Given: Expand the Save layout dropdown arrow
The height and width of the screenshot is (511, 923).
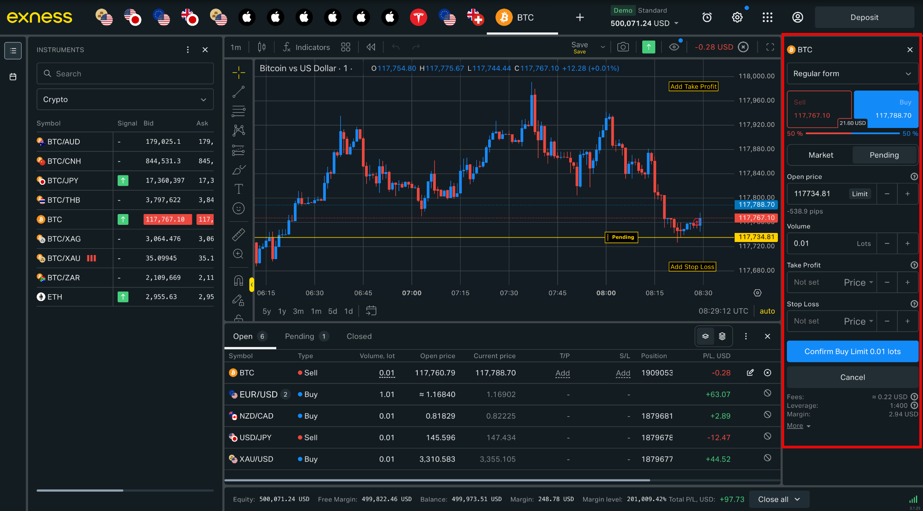Looking at the screenshot, I should pos(603,47).
